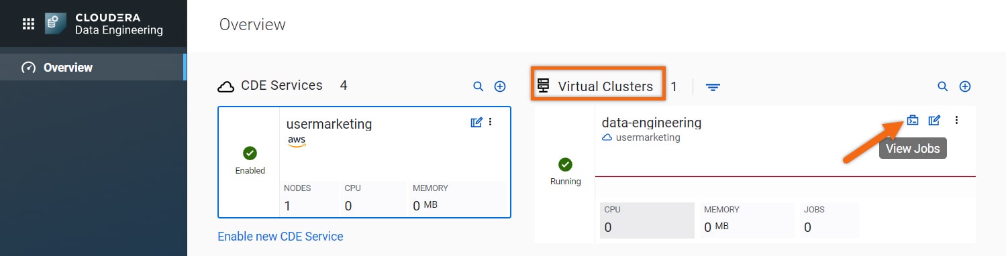Edit the usermarketing service details

click(x=476, y=122)
